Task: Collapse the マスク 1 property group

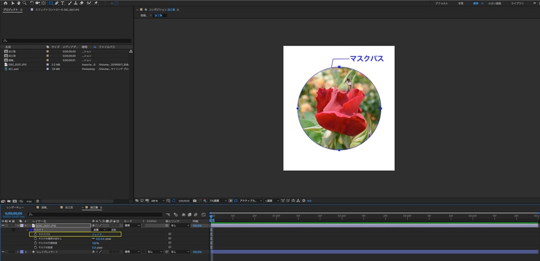Action: click(x=27, y=230)
